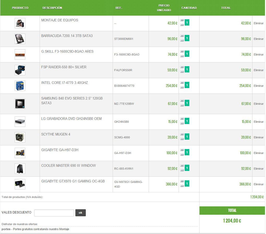Eliminar the LG GRABADORA DVD row
Screen dimensions: 266x234
258,122
